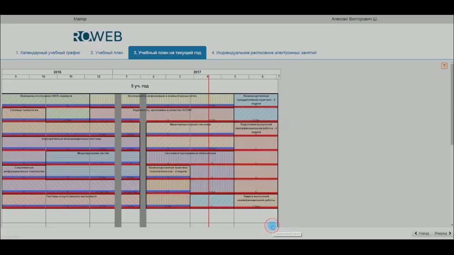Click the ROWEB logo
The image size is (454, 255).
[x=98, y=36]
